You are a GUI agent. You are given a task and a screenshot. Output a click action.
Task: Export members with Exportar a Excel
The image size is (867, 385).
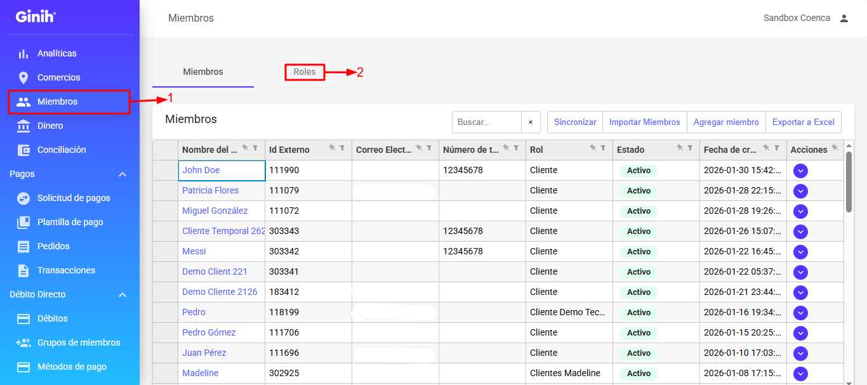coord(804,122)
